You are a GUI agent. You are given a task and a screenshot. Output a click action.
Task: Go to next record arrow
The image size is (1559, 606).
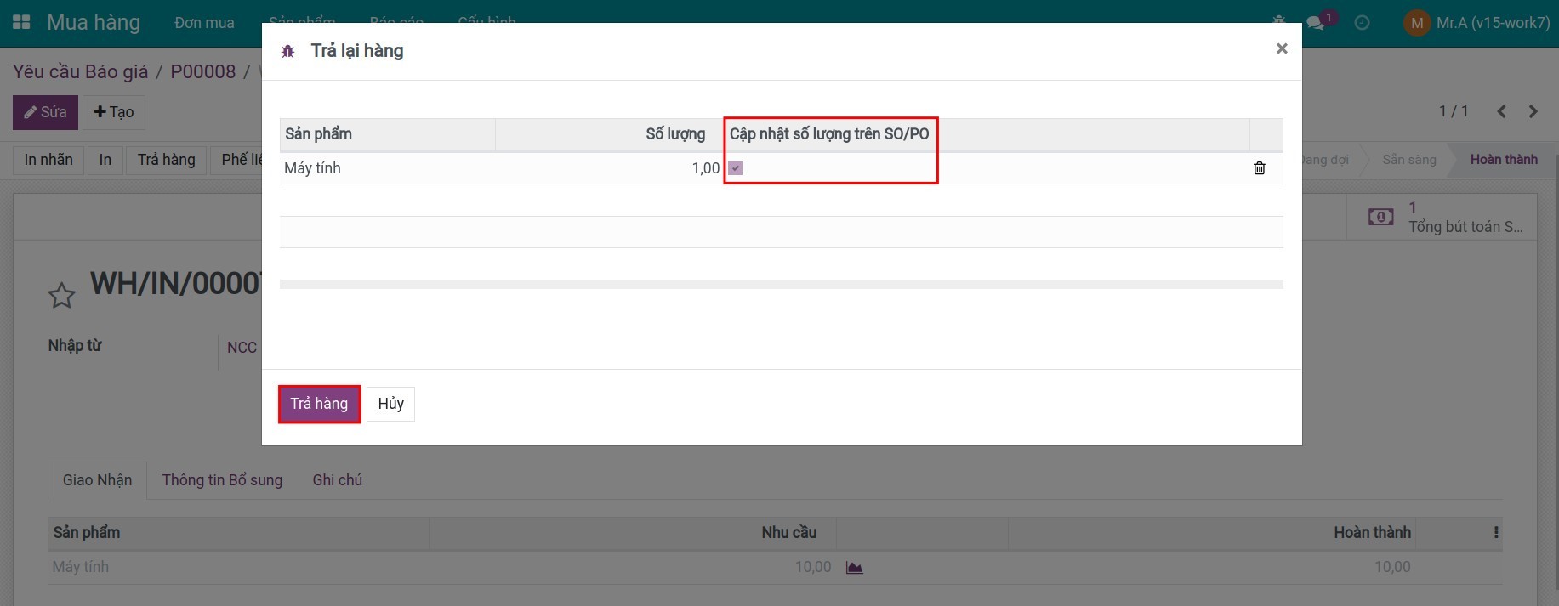[x=1533, y=111]
